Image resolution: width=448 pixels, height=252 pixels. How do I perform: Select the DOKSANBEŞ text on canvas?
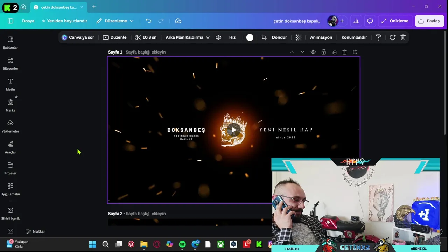tap(186, 130)
